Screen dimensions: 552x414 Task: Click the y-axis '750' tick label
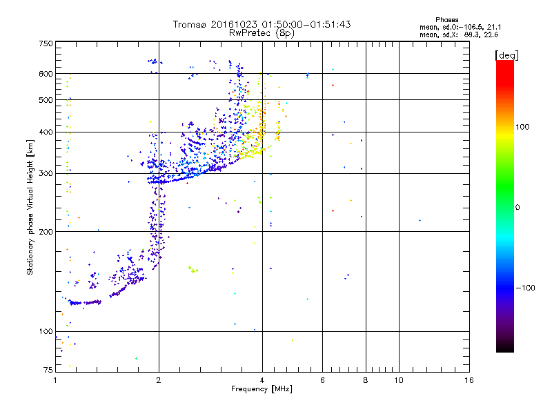tap(46, 43)
